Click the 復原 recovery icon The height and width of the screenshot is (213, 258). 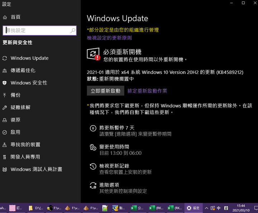[5, 120]
